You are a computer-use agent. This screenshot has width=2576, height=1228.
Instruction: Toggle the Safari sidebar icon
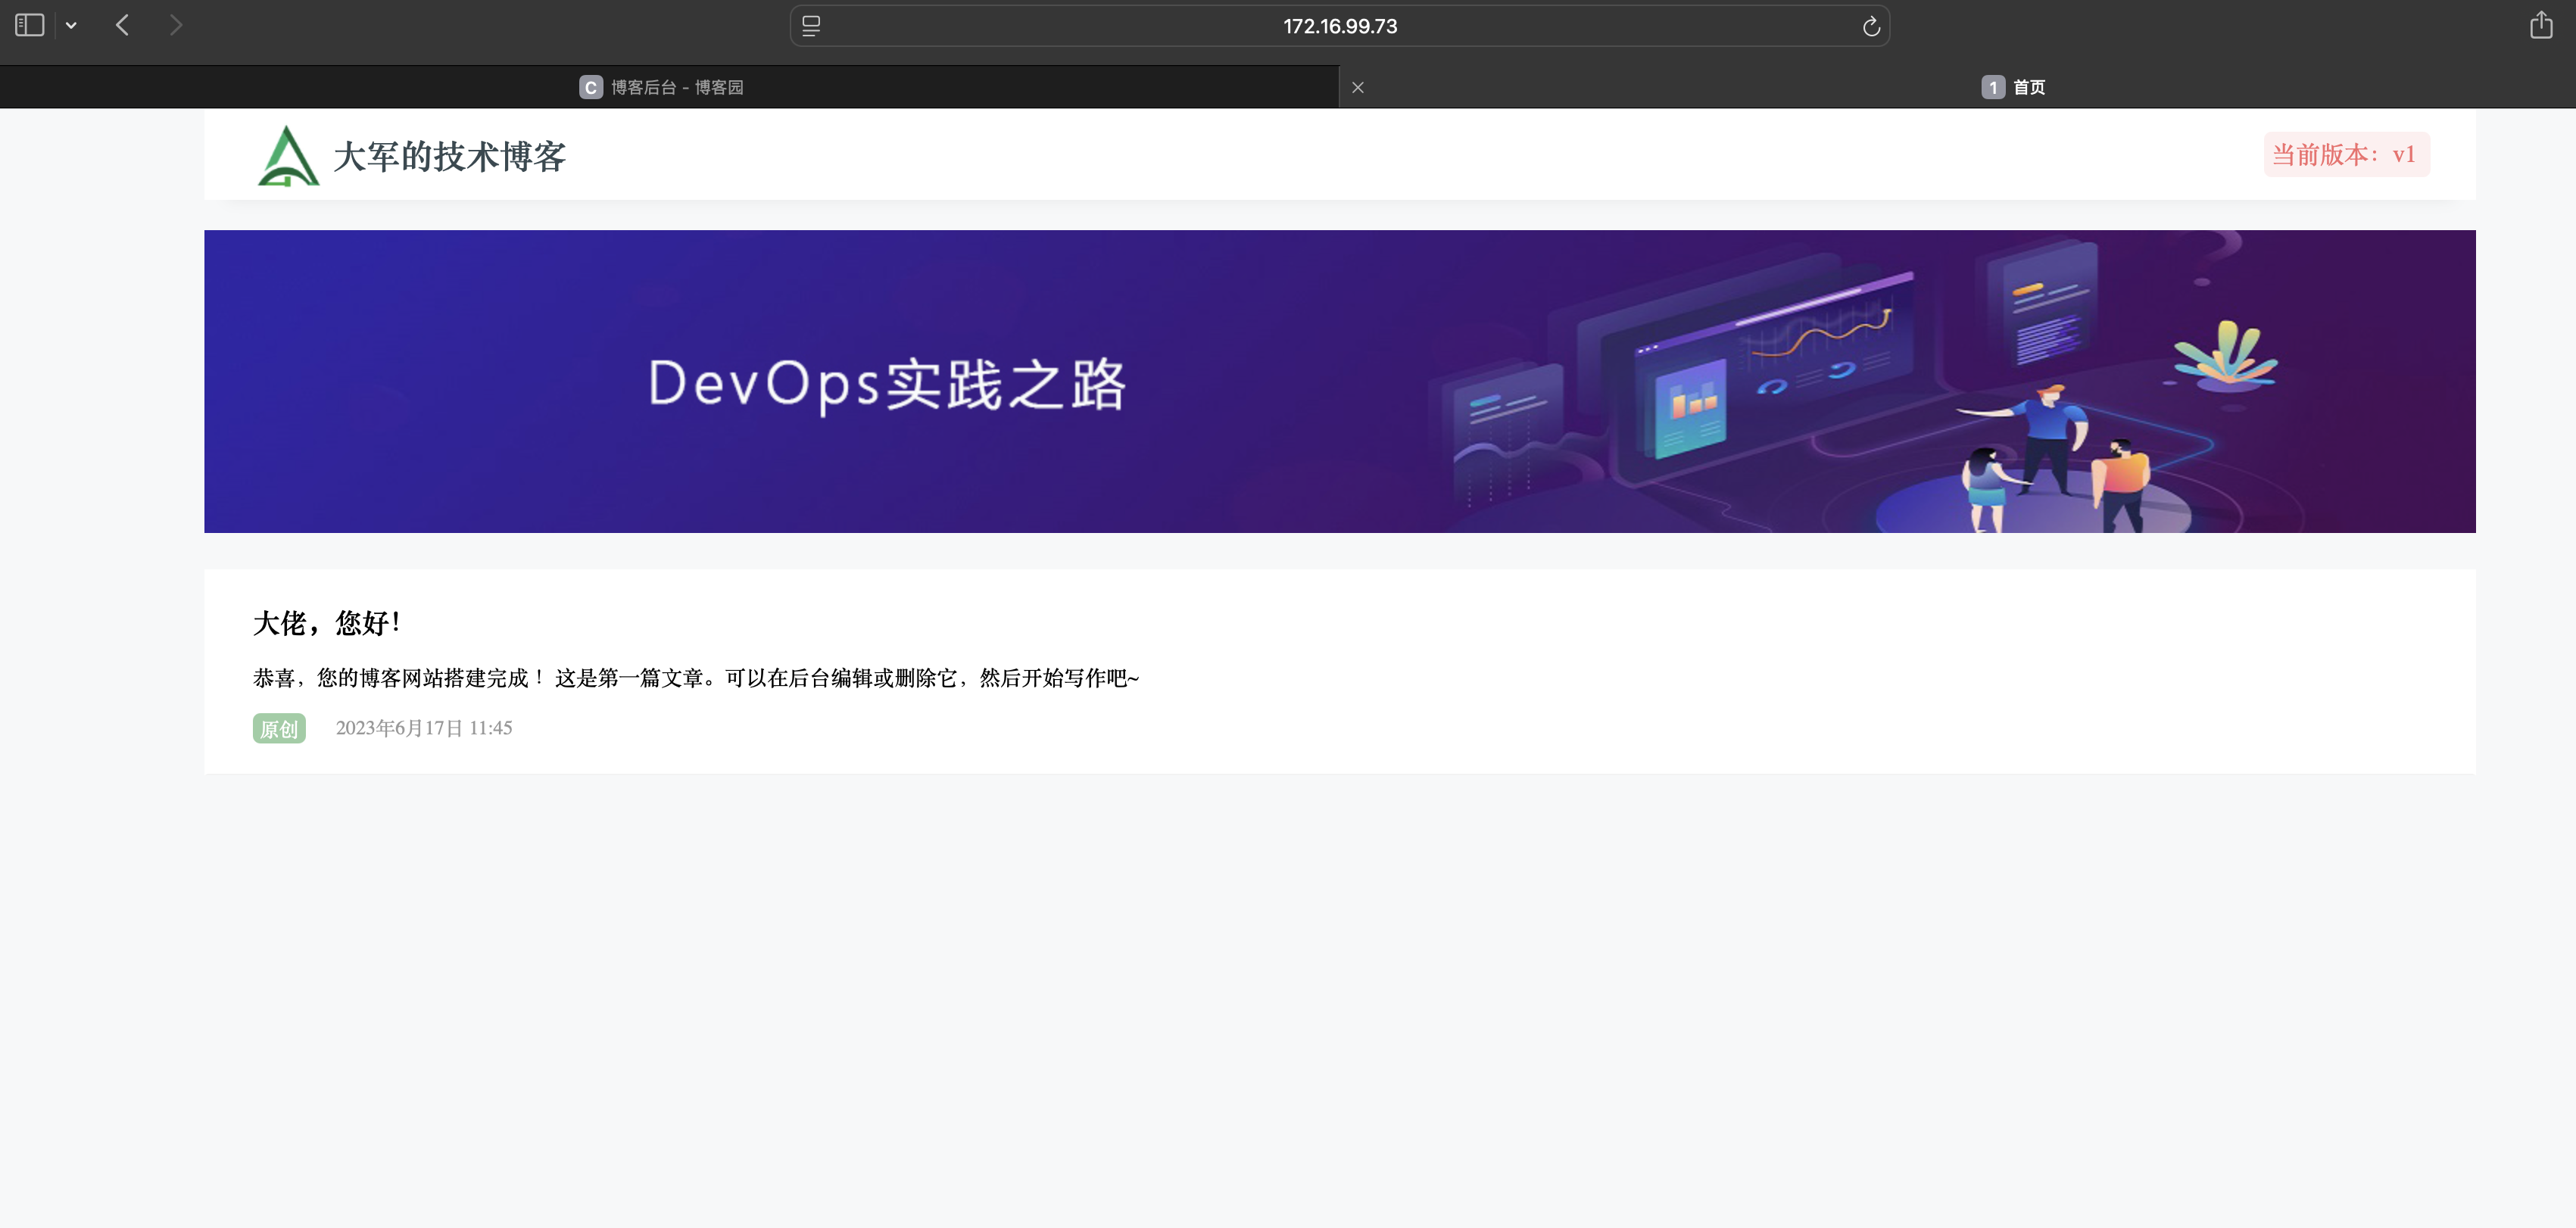point(30,25)
